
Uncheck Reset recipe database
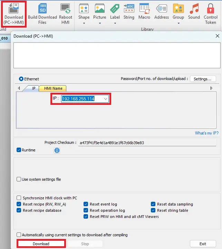(19, 210)
